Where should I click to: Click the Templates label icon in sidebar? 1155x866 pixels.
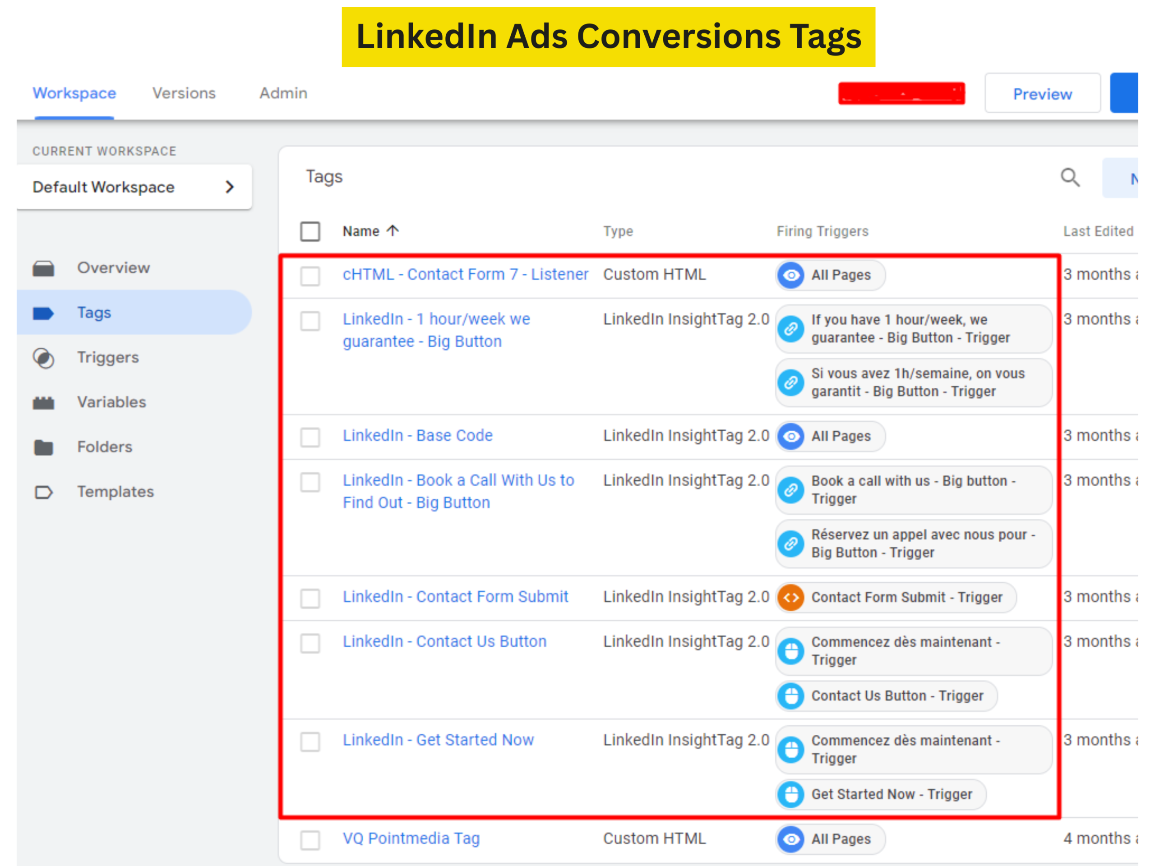(x=43, y=492)
